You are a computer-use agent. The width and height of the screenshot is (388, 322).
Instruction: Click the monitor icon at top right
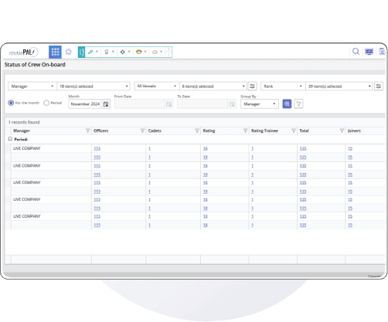tap(369, 52)
